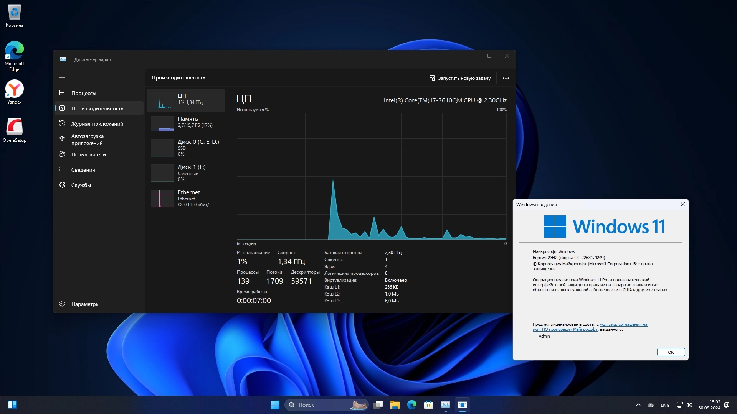Open the three-dots more options menu
This screenshot has width=737, height=414.
pyautogui.click(x=506, y=78)
